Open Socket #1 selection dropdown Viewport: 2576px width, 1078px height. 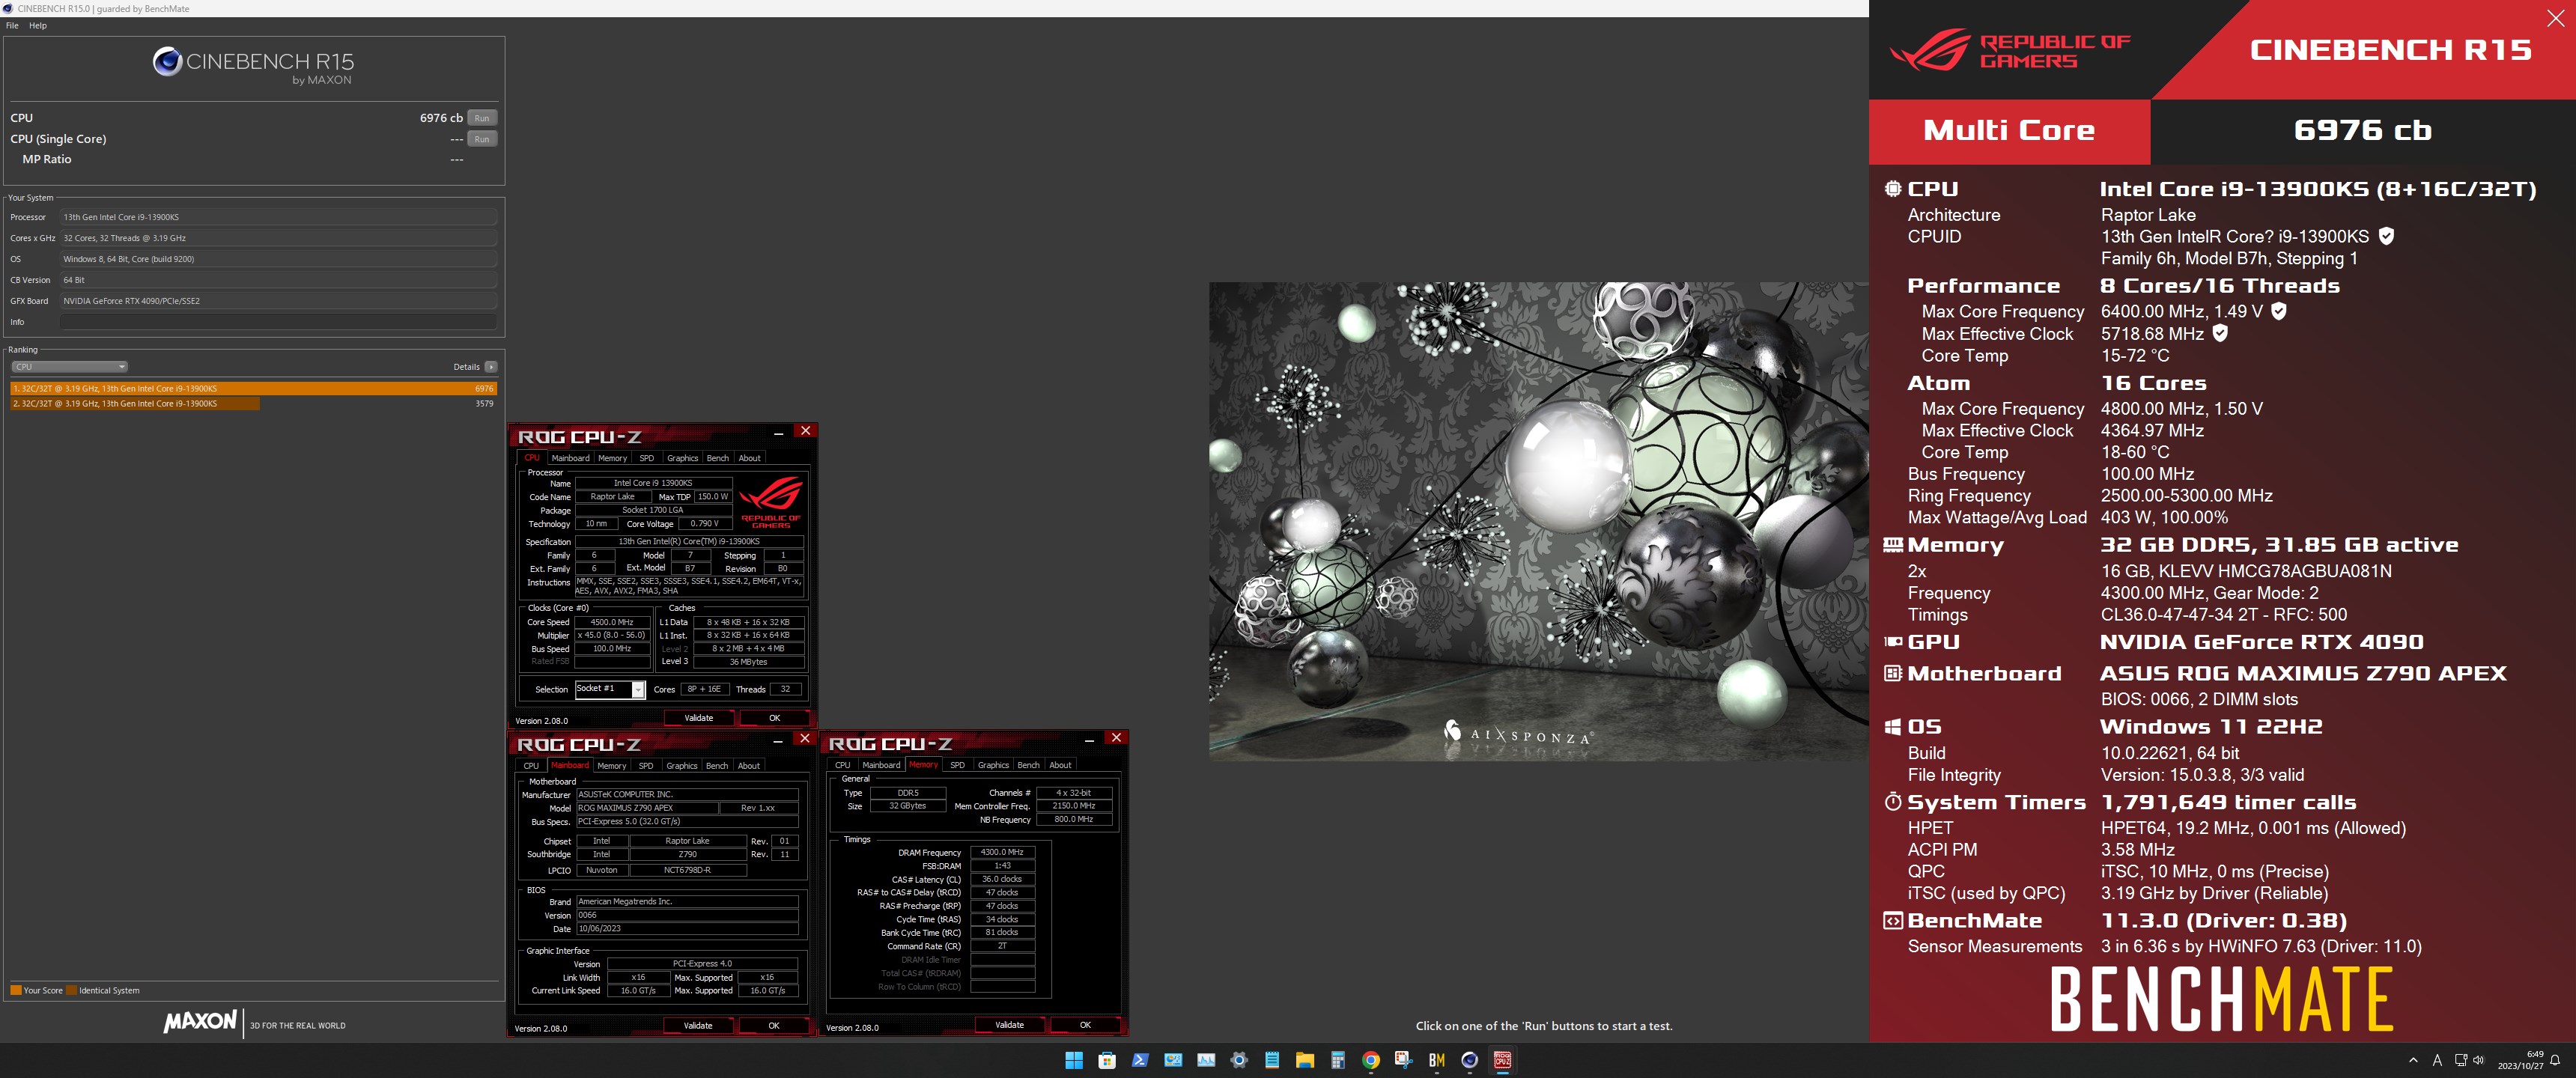click(x=610, y=689)
